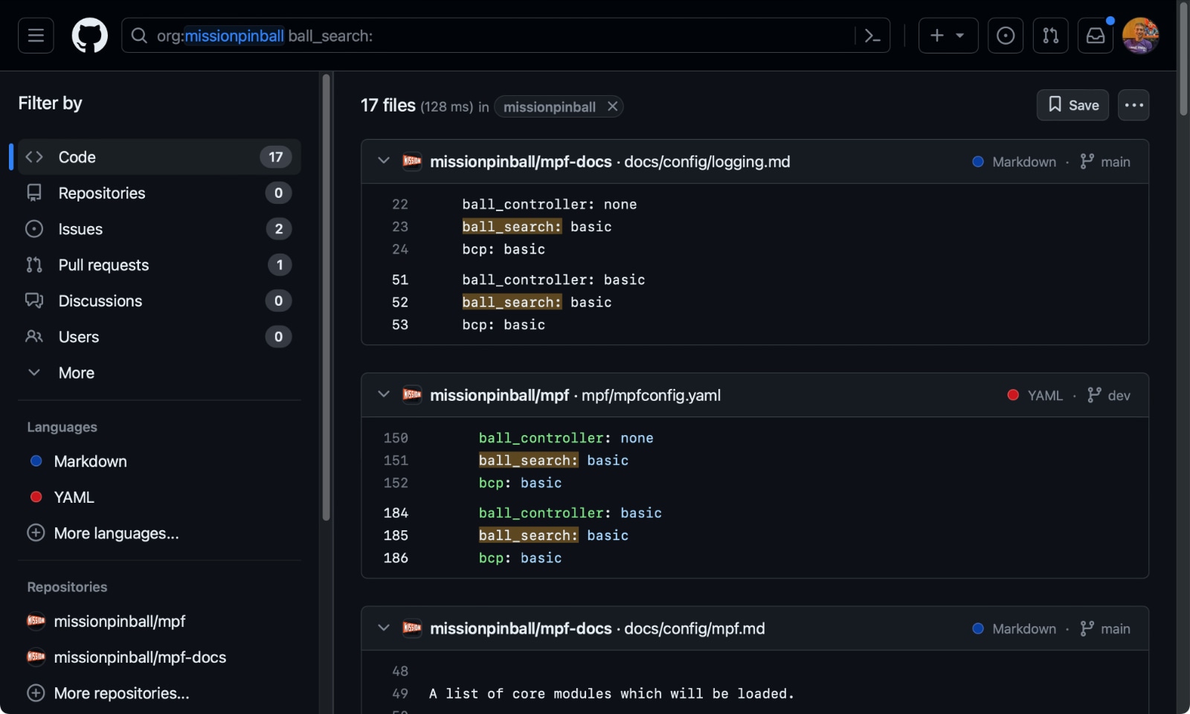Click the search input field
The image size is (1190, 714).
pos(491,36)
